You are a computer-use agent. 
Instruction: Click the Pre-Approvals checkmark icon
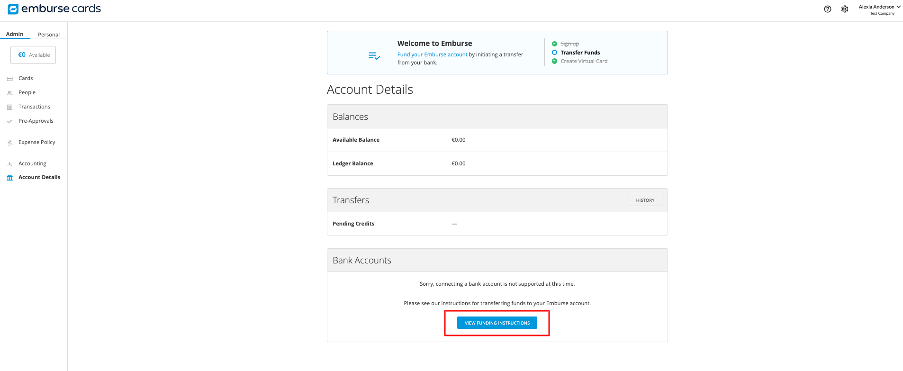(x=9, y=121)
